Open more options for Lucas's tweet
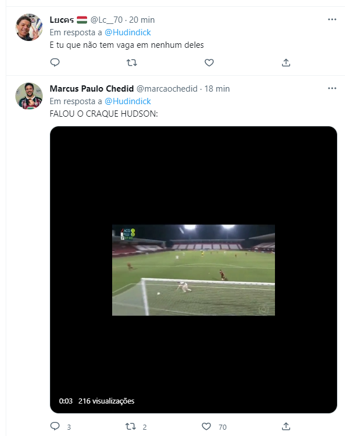The width and height of the screenshot is (345, 436). tap(332, 19)
